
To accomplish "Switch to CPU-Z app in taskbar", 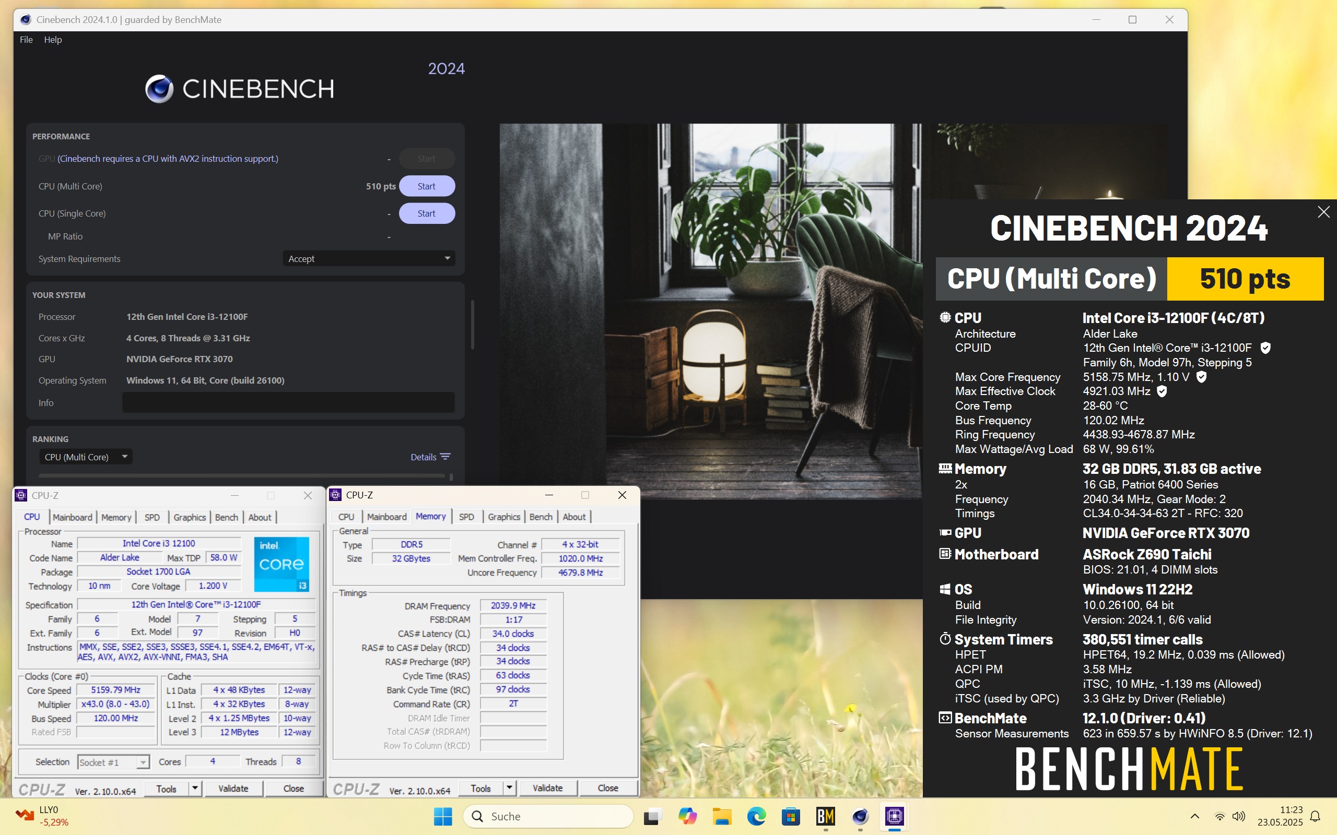I will [895, 816].
